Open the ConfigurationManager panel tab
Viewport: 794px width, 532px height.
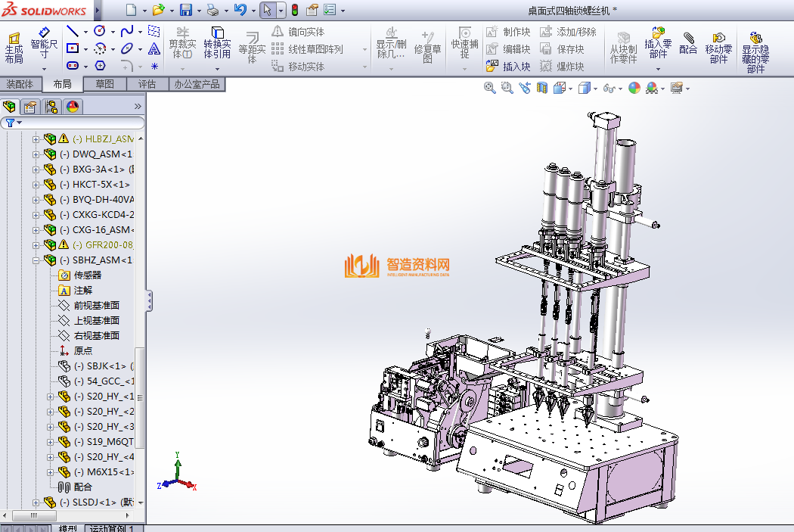[51, 107]
